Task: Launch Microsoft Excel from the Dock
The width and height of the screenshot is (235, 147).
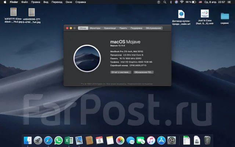Action: pyautogui.click(x=69, y=140)
